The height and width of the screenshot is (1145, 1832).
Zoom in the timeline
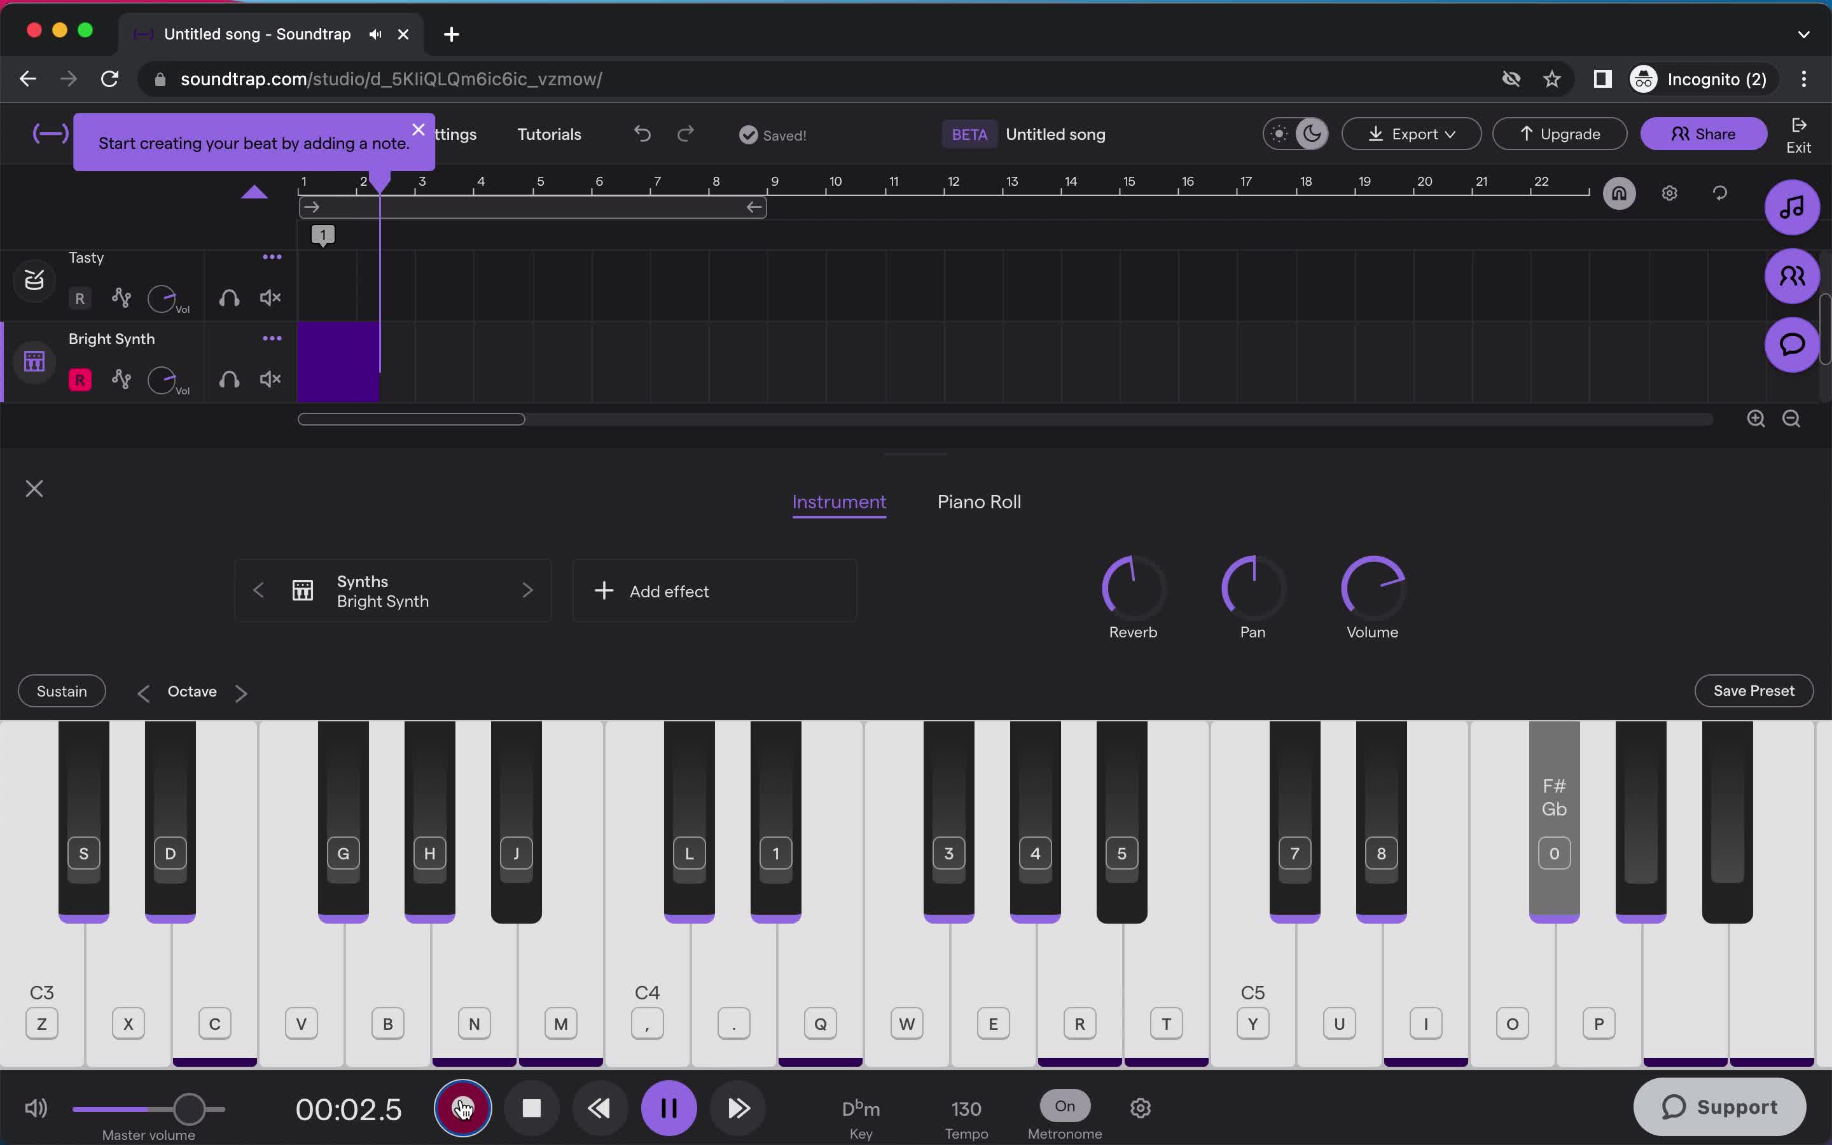tap(1756, 419)
